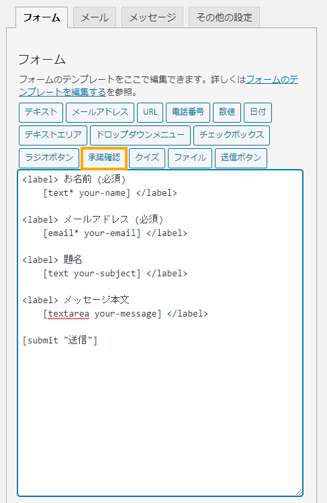This screenshot has width=327, height=503.
Task: Insert a 電話番号 field tag
Action: 188,113
